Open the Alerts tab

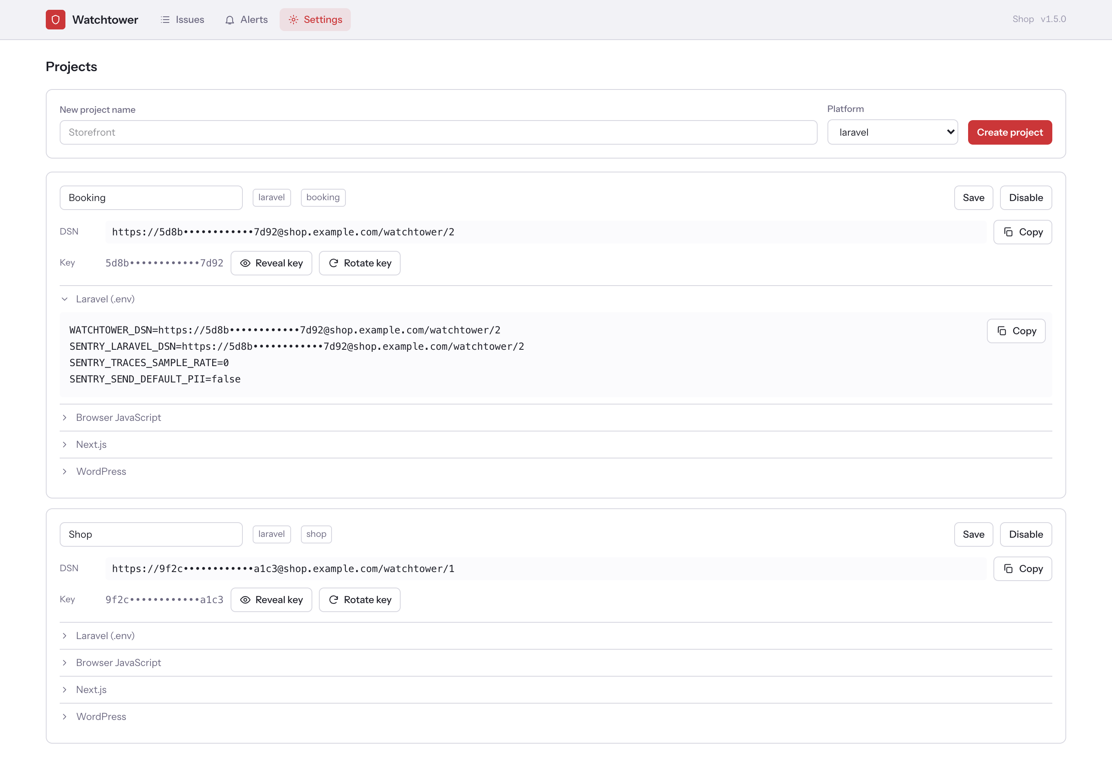[247, 20]
